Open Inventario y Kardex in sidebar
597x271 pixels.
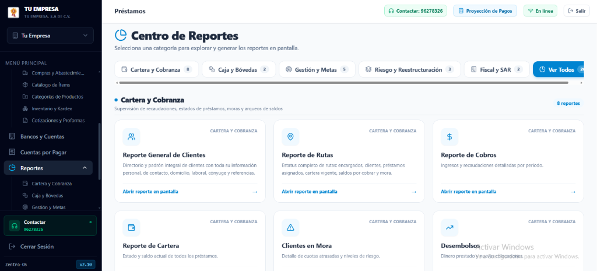(52, 108)
